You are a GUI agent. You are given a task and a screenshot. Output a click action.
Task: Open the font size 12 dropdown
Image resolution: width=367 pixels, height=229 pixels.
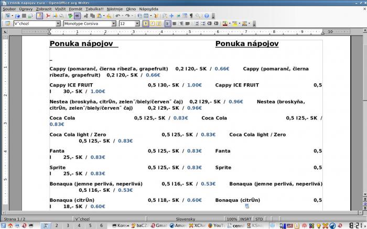(x=137, y=24)
